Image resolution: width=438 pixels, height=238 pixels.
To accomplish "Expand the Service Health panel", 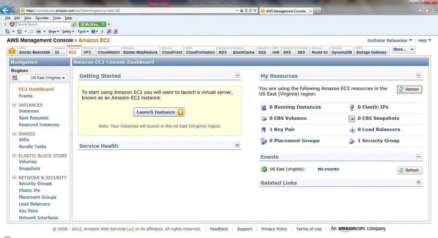I will tap(237, 145).
